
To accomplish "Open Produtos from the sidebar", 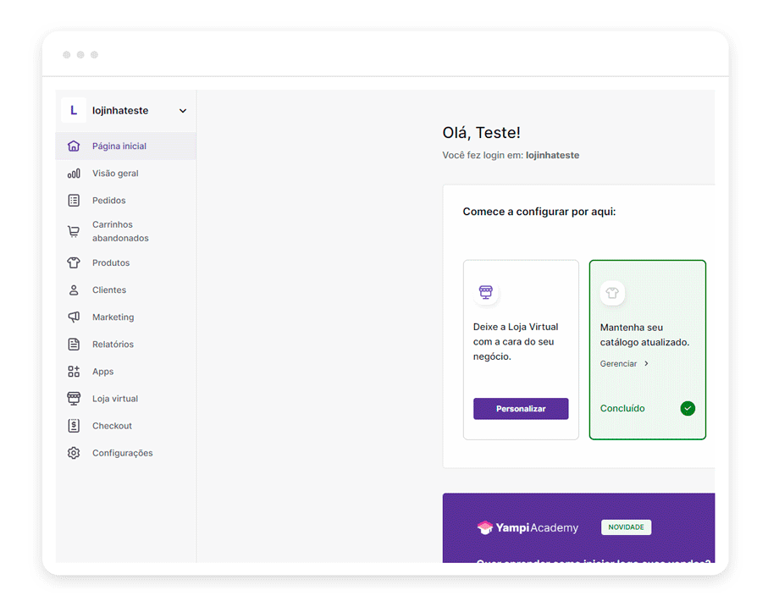I will click(125, 262).
